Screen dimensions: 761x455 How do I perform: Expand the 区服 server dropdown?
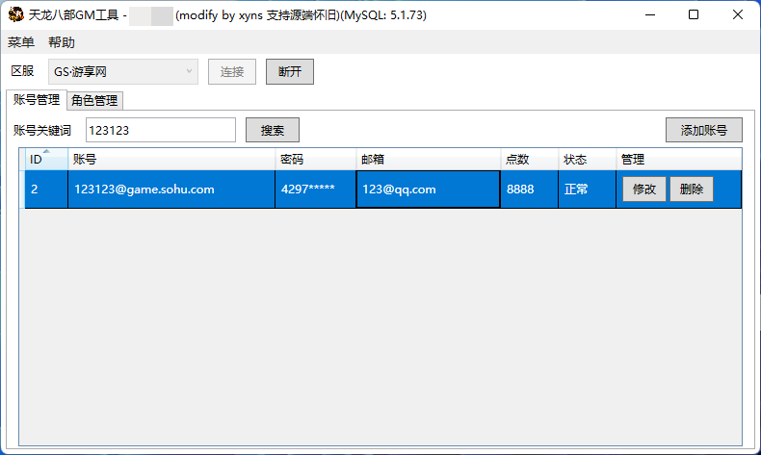coord(123,72)
